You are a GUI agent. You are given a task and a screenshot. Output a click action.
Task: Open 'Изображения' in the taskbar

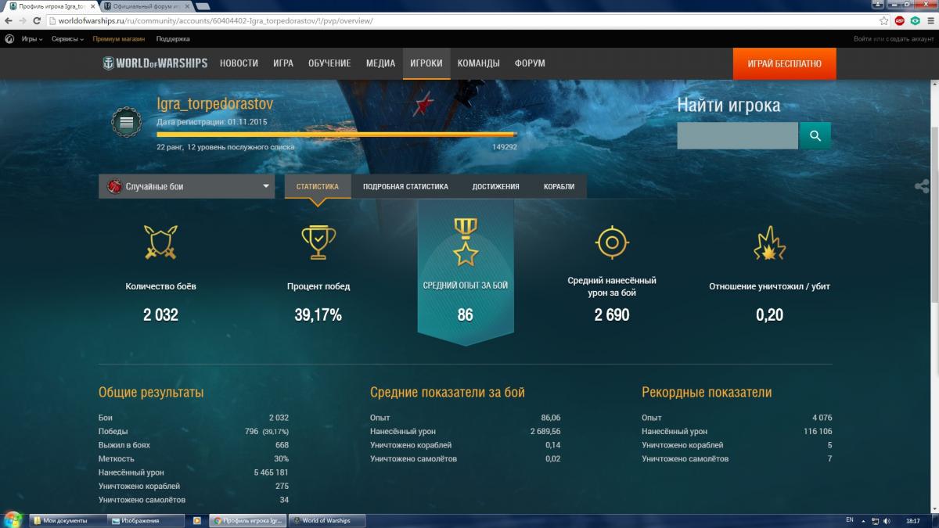[146, 520]
